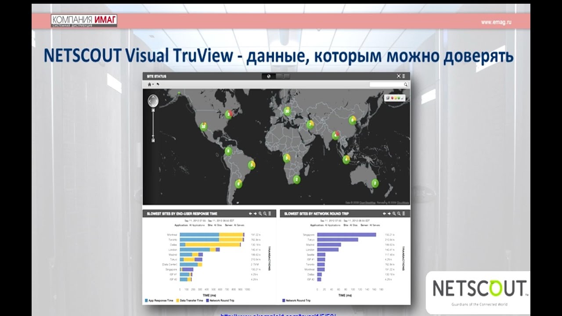This screenshot has width=562, height=316.
Task: Open End-User Response Time panel menu
Action: click(270, 213)
